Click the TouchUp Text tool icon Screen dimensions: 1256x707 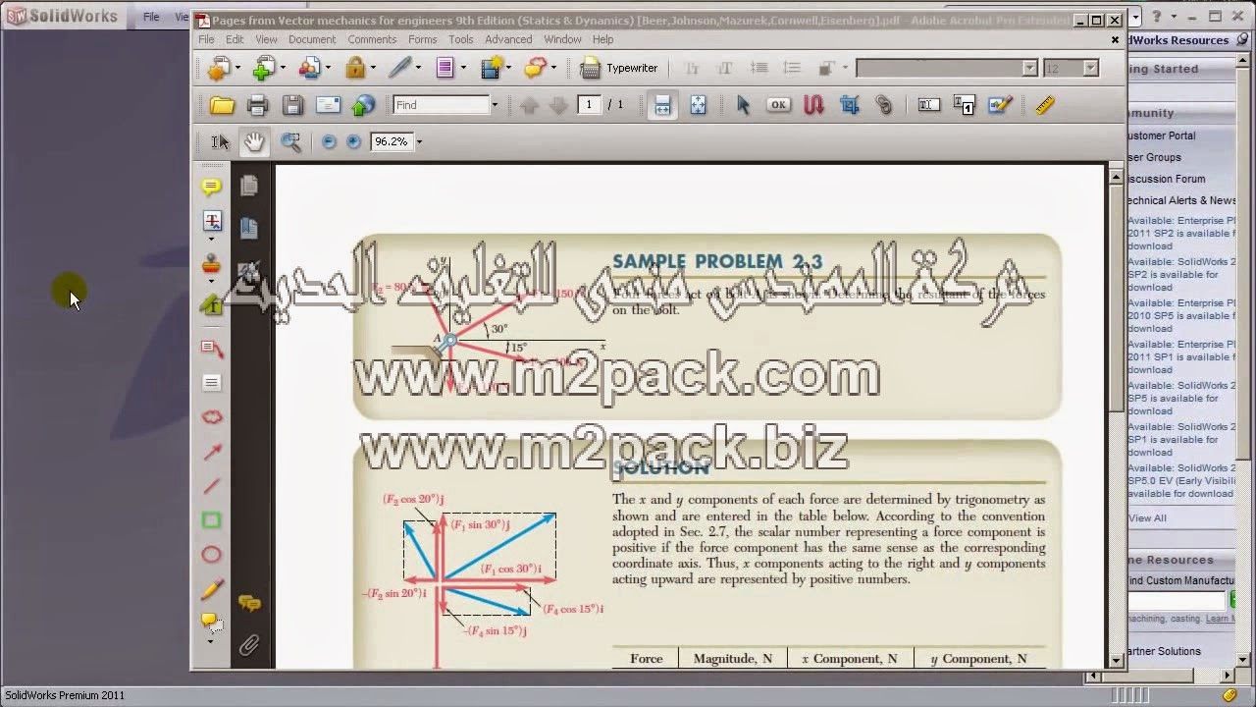[928, 105]
